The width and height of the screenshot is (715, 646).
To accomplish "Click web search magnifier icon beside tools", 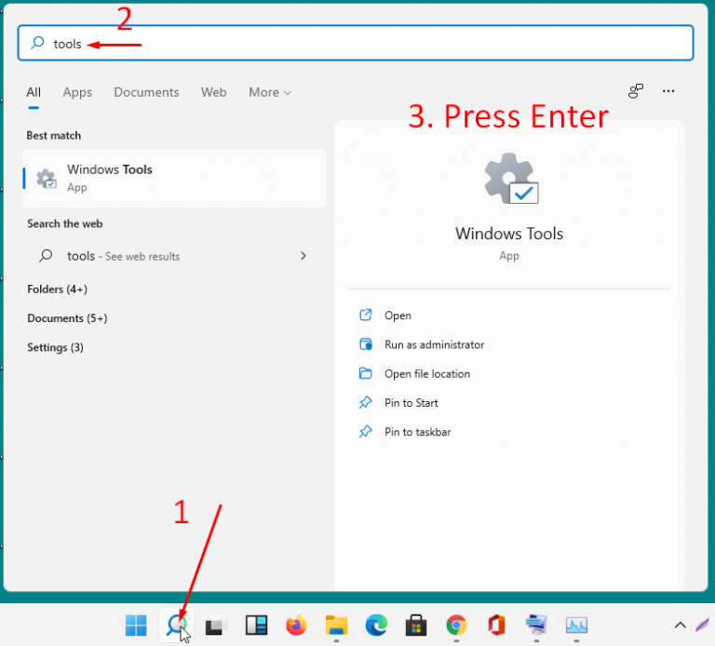I will point(46,256).
